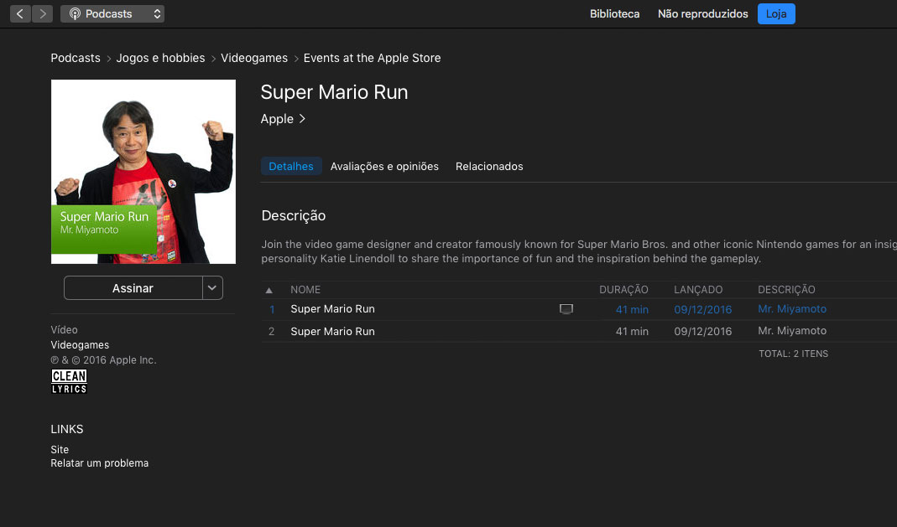This screenshot has width=897, height=527.
Task: Switch to Não reproduzidos tab
Action: coord(702,13)
